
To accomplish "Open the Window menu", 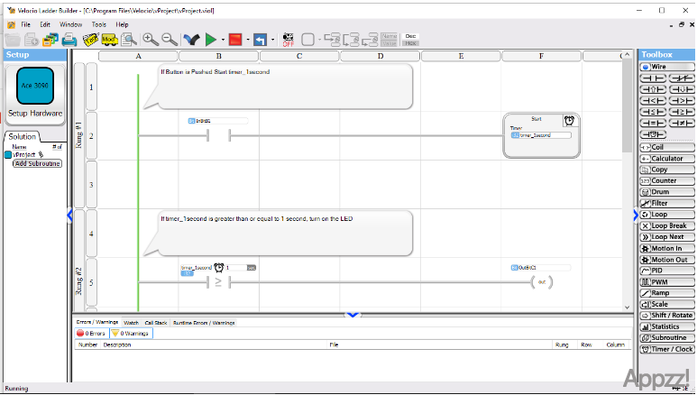I will pos(70,24).
